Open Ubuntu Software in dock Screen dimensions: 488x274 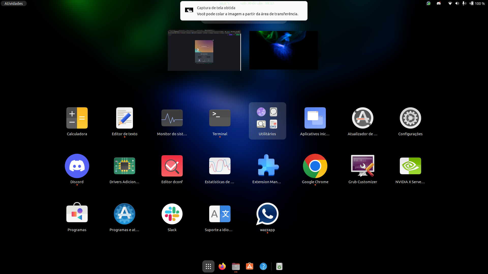(x=250, y=266)
